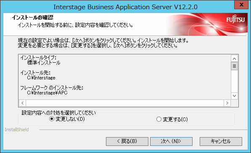The height and width of the screenshot is (153, 251).
Task: Click the horizontal scroll-right arrow
Action: 227,103
